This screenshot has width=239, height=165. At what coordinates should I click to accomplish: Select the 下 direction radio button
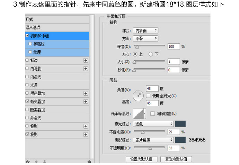151,54
